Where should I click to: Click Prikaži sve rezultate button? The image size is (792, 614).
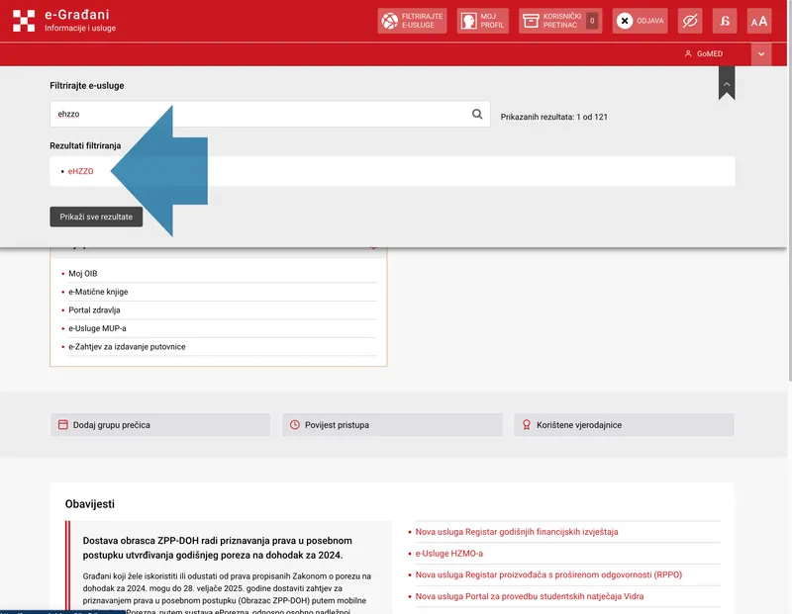[x=96, y=217]
